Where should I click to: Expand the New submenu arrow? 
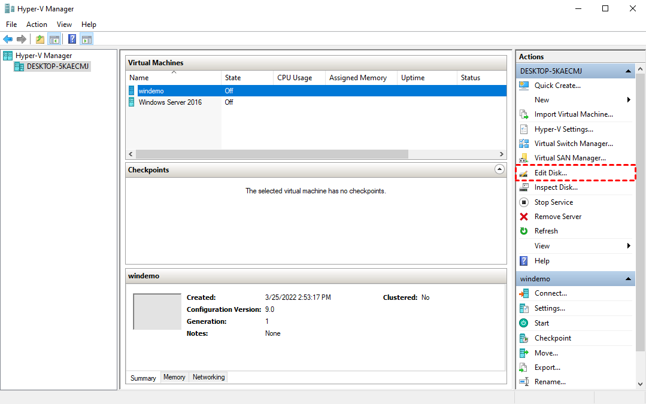(629, 100)
